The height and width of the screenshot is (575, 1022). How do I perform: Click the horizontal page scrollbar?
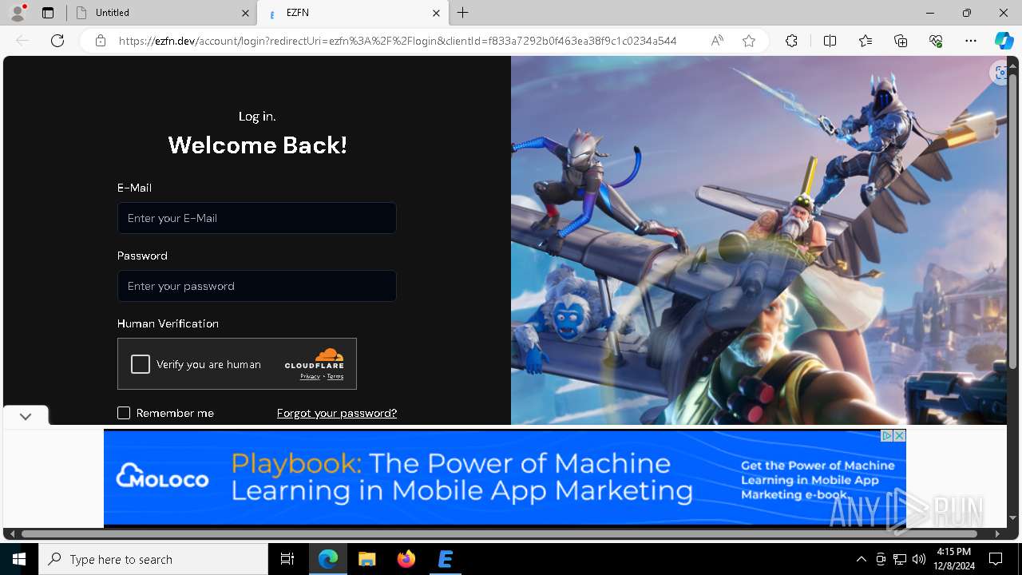pyautogui.click(x=499, y=533)
